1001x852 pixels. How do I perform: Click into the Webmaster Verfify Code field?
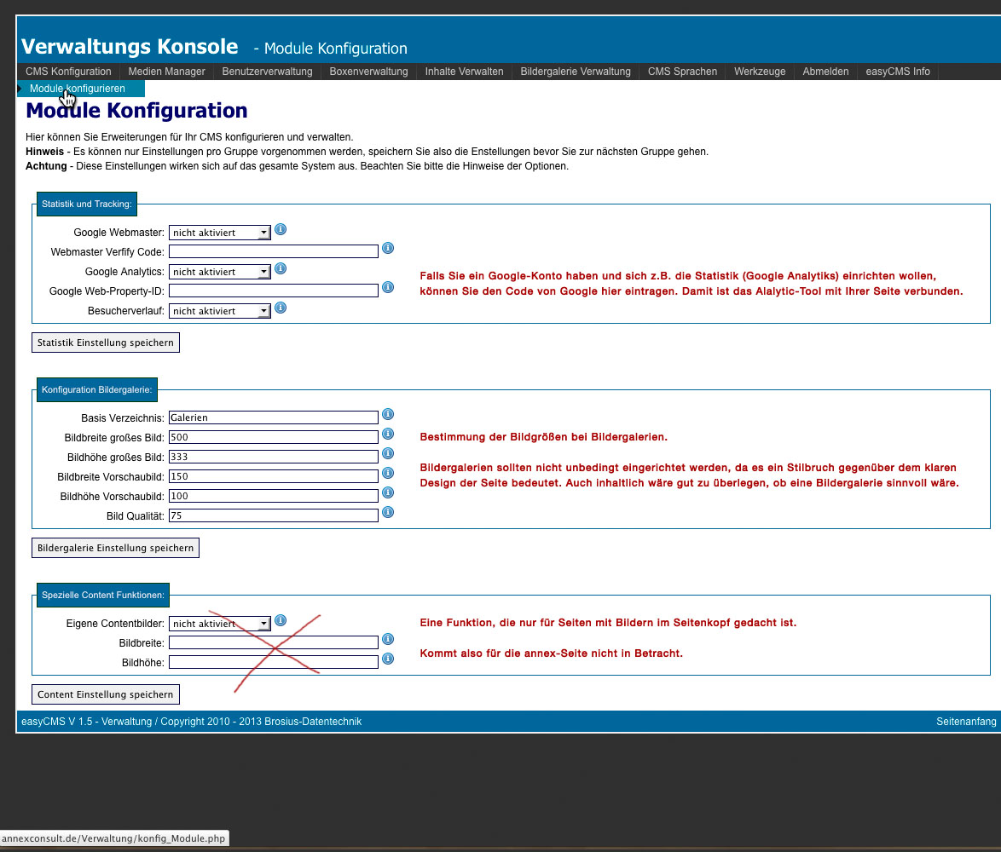point(273,251)
